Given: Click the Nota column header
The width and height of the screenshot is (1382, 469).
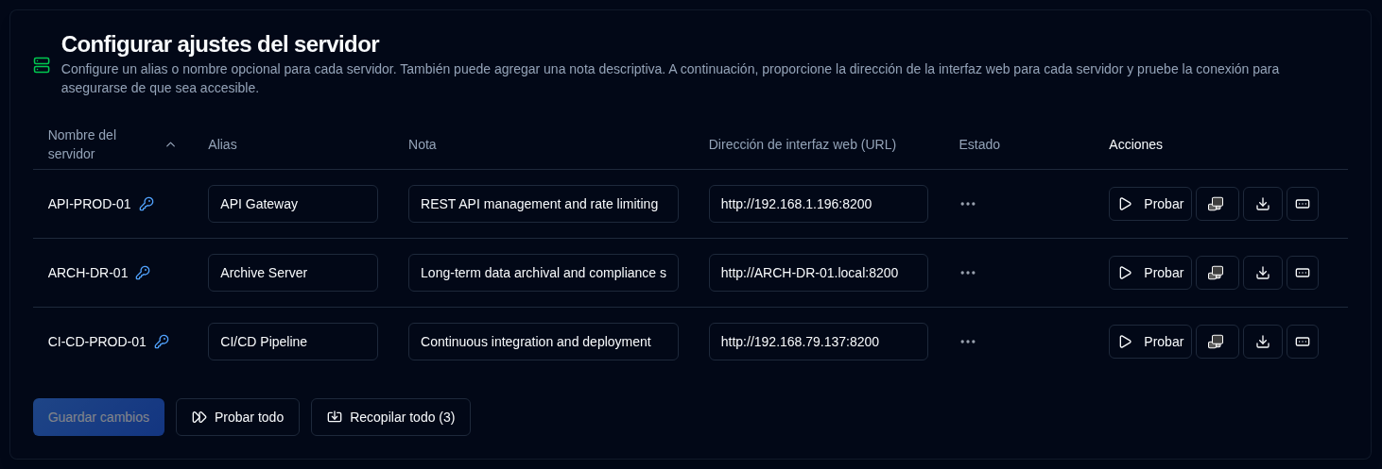Looking at the screenshot, I should [x=423, y=144].
